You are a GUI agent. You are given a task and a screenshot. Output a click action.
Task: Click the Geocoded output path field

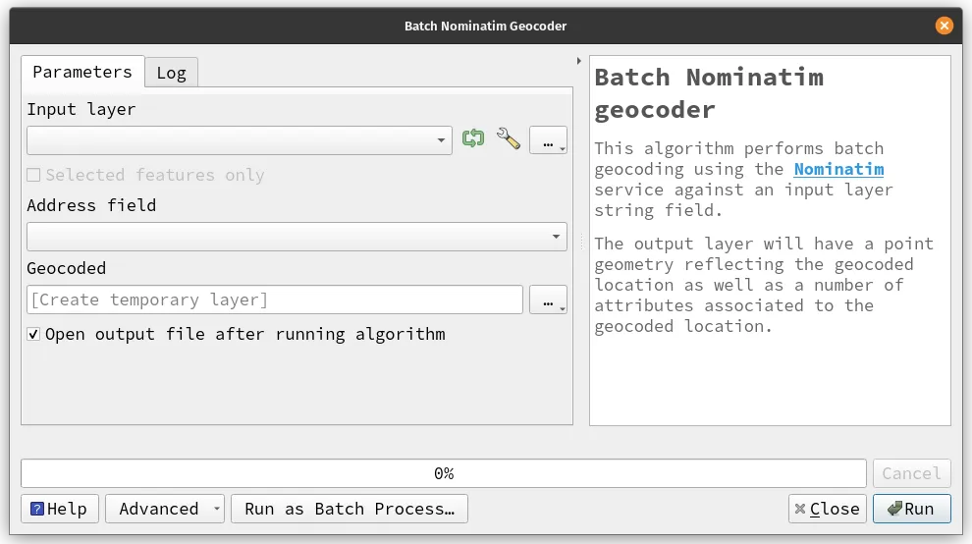tap(275, 299)
